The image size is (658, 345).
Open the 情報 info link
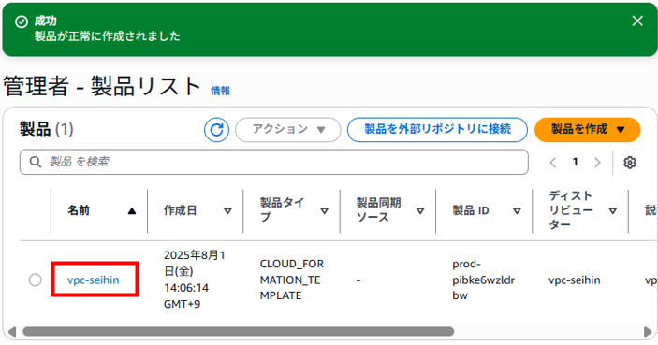coord(220,91)
